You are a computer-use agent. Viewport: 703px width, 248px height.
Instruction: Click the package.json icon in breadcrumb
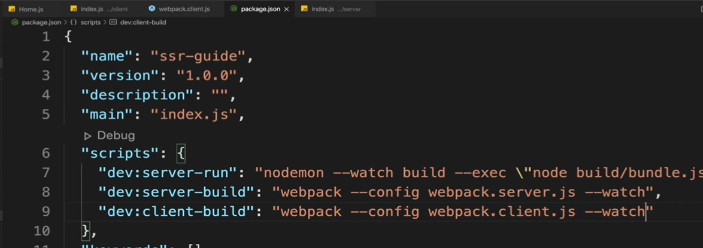(x=14, y=22)
